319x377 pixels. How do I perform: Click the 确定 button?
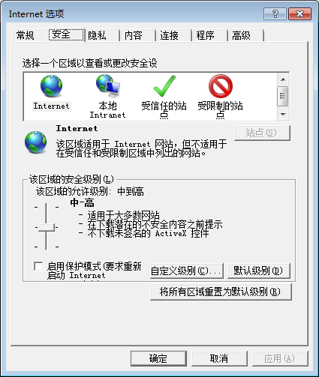(158, 358)
